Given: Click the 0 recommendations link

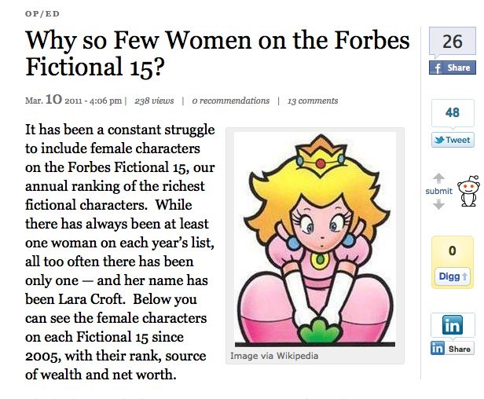Looking at the screenshot, I should pyautogui.click(x=230, y=101).
